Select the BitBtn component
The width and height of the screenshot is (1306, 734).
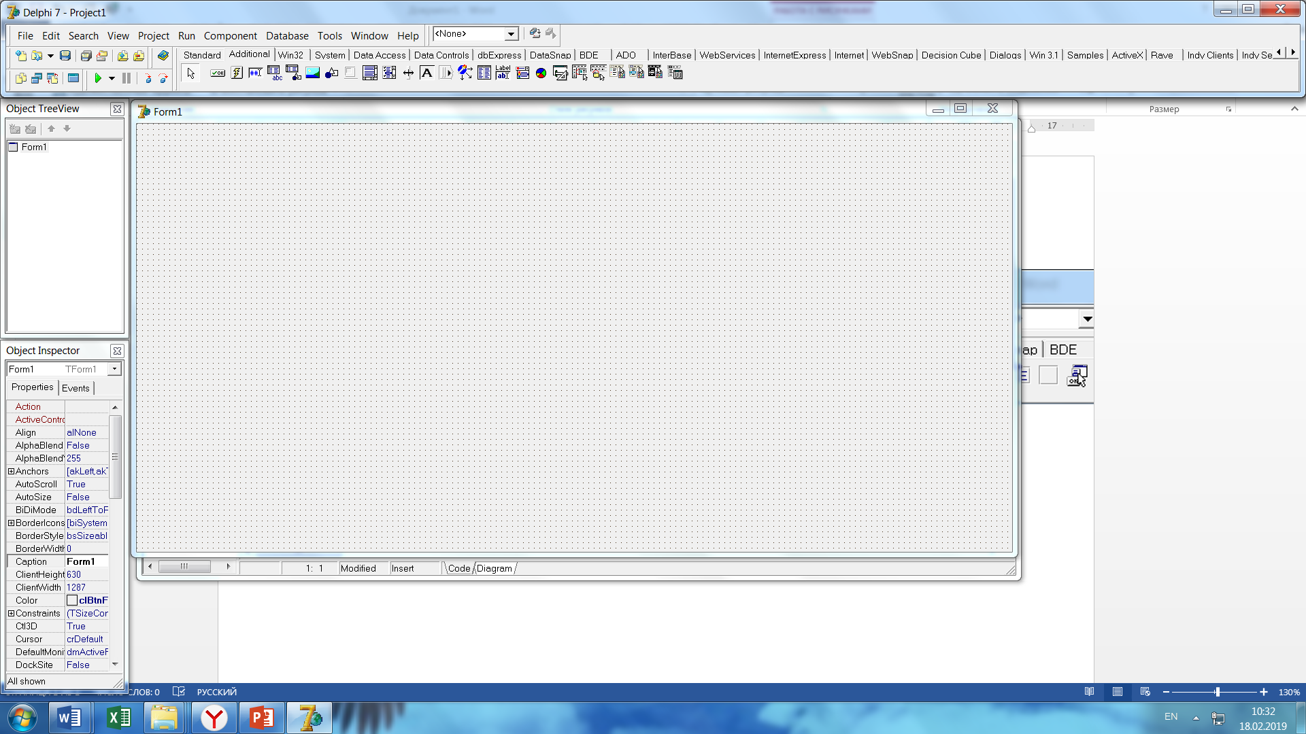(218, 73)
